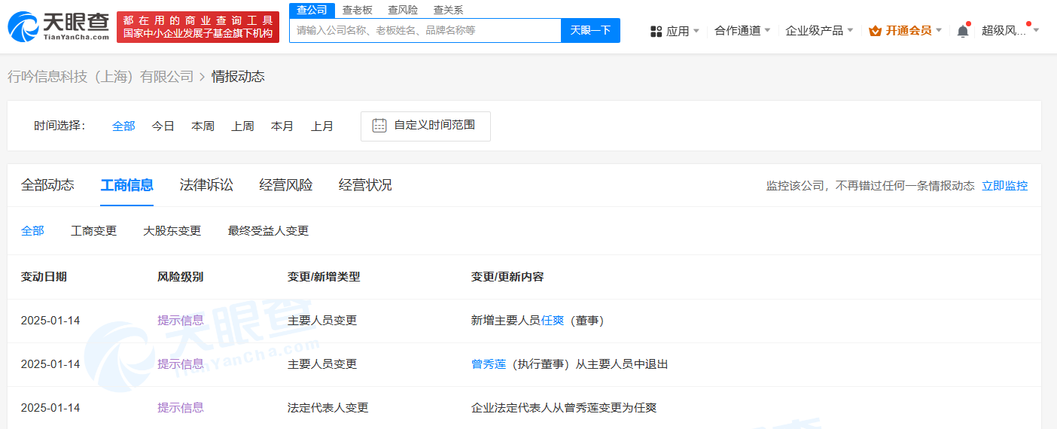Click 主要人员变更 in the 任爽 董事 row
Image resolution: width=1057 pixels, height=429 pixels.
322,321
